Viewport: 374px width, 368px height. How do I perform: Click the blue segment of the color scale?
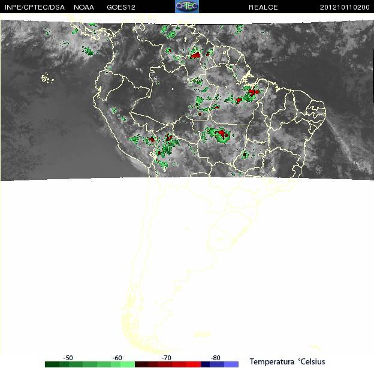(220, 364)
